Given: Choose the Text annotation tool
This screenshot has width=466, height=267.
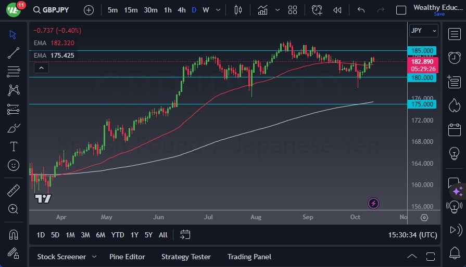Looking at the screenshot, I should click(x=14, y=146).
